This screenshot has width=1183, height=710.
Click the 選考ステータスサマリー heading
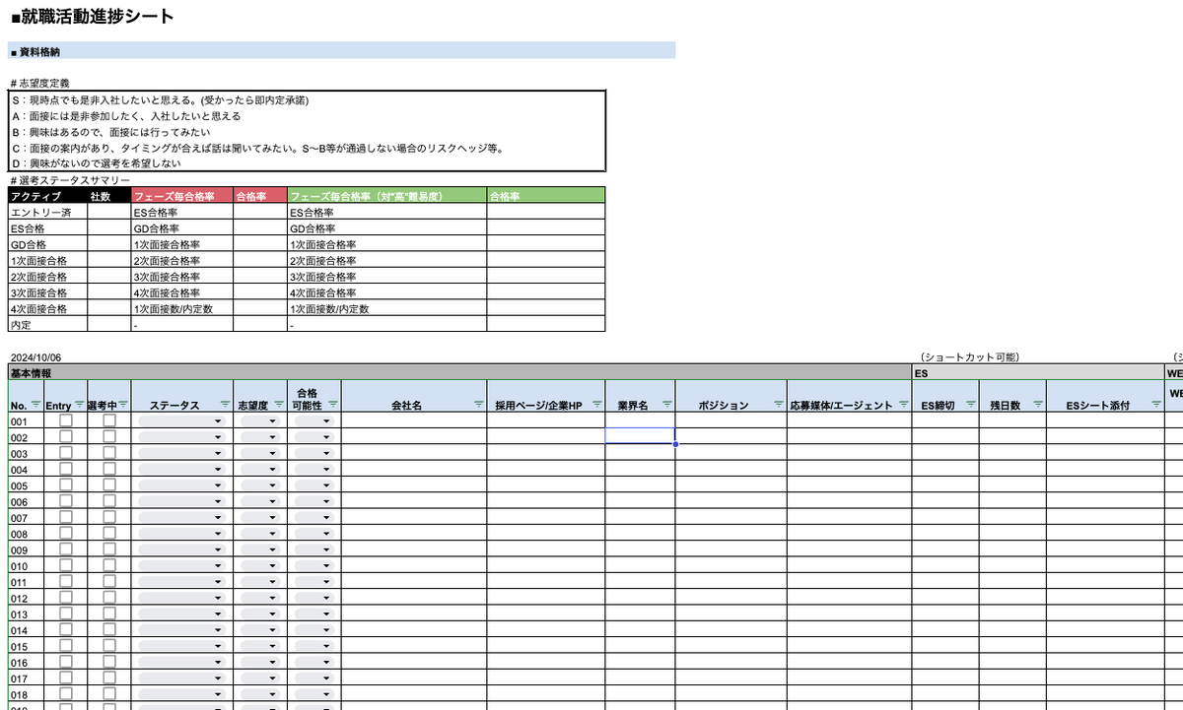(x=69, y=180)
